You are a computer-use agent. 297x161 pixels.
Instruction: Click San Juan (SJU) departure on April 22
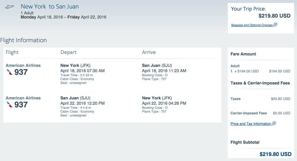click(76, 98)
